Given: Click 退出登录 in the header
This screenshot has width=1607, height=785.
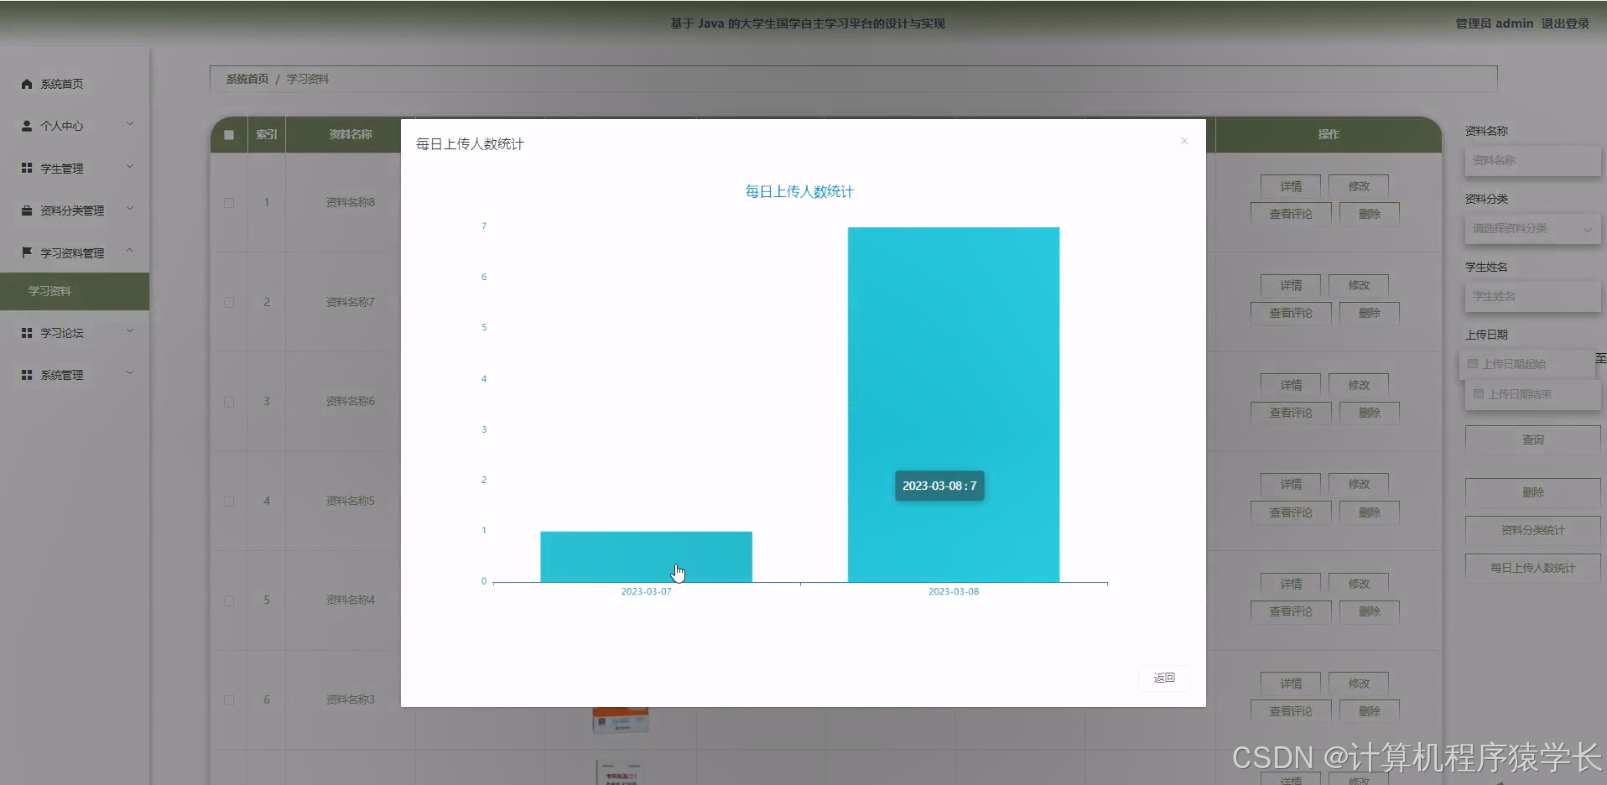Looking at the screenshot, I should click(x=1565, y=23).
